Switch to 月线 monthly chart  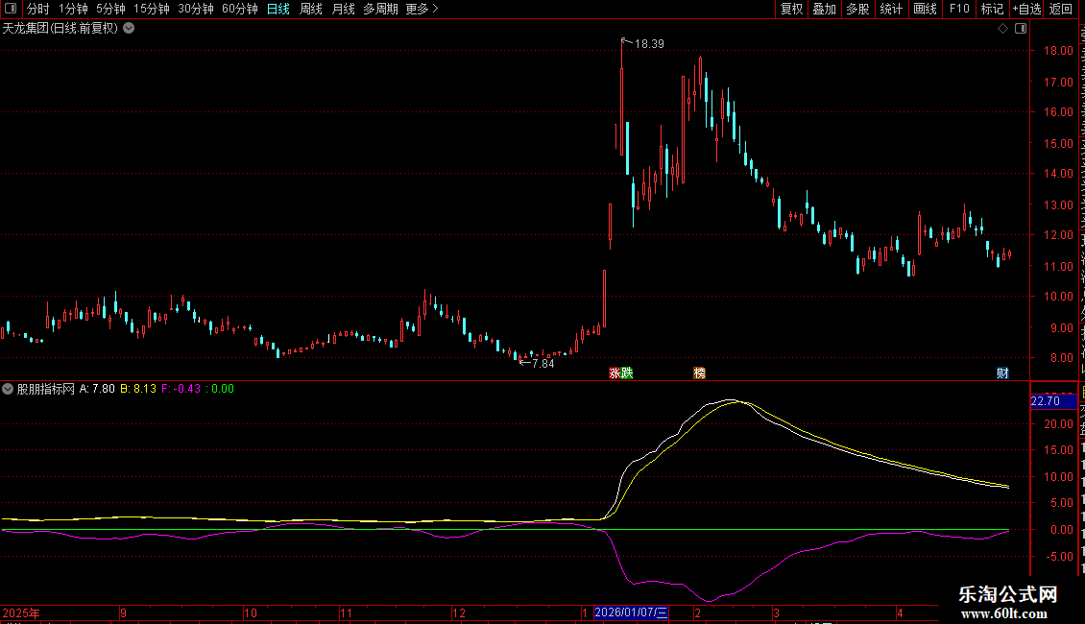point(343,9)
